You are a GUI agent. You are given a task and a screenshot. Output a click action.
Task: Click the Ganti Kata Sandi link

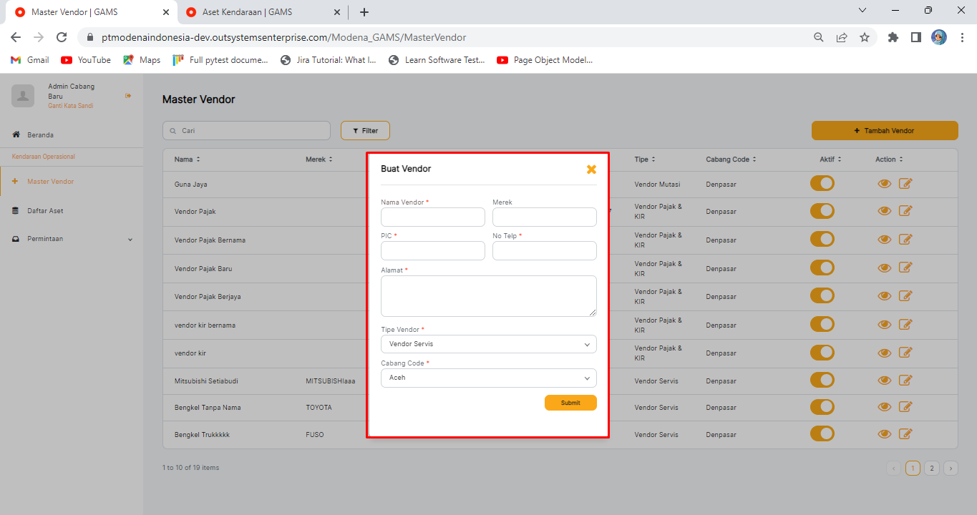[x=70, y=106]
